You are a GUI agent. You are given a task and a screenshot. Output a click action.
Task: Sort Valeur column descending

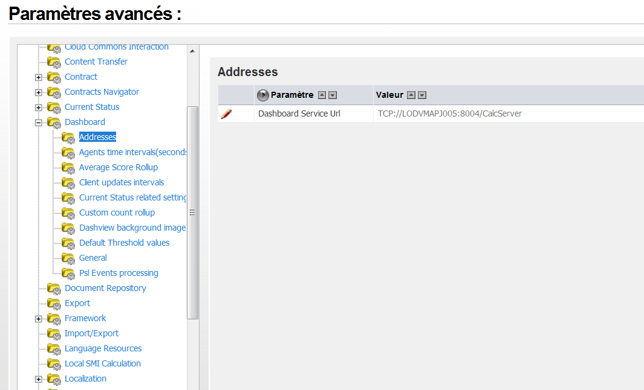click(422, 95)
